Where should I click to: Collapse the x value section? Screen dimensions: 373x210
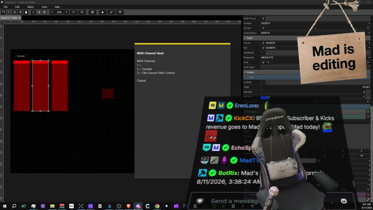[x=249, y=77]
